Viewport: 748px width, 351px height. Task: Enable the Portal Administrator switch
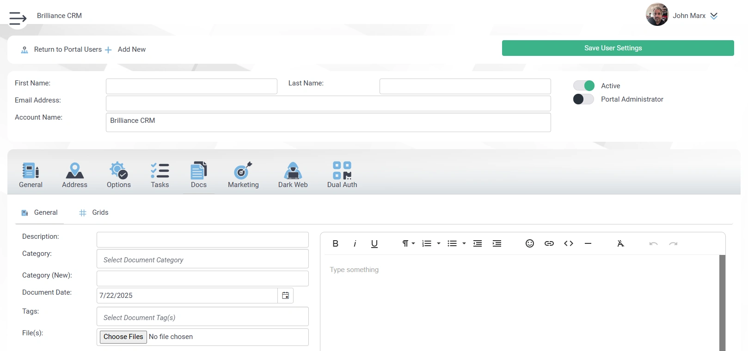[x=584, y=99]
